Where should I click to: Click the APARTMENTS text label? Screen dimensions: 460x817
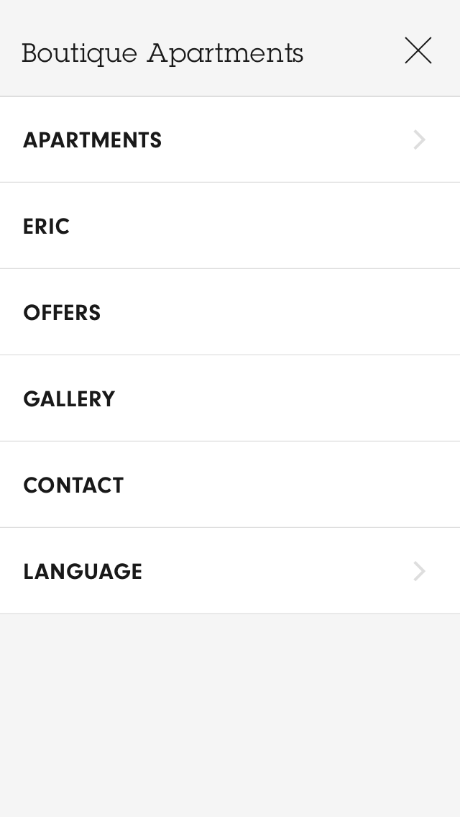tap(93, 140)
